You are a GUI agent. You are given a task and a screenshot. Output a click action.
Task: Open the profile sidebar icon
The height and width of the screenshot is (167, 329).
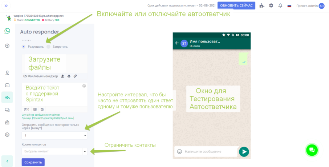pyautogui.click(x=7, y=73)
